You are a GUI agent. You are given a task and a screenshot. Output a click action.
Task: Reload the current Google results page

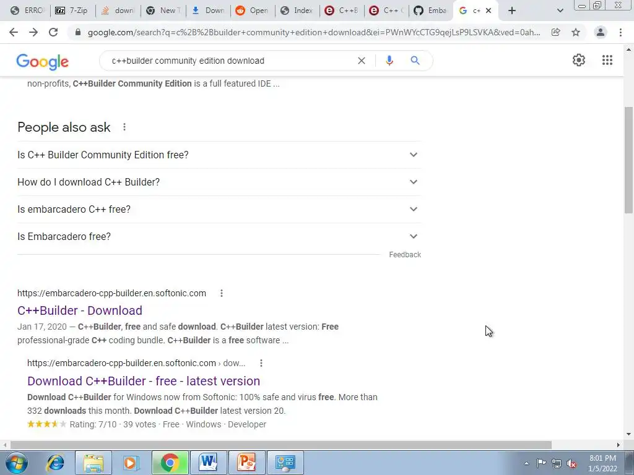coord(53,32)
